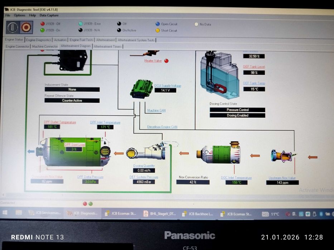Switch to the Aftertreatment tab
Screen dimensions: 334x250
tap(106, 40)
